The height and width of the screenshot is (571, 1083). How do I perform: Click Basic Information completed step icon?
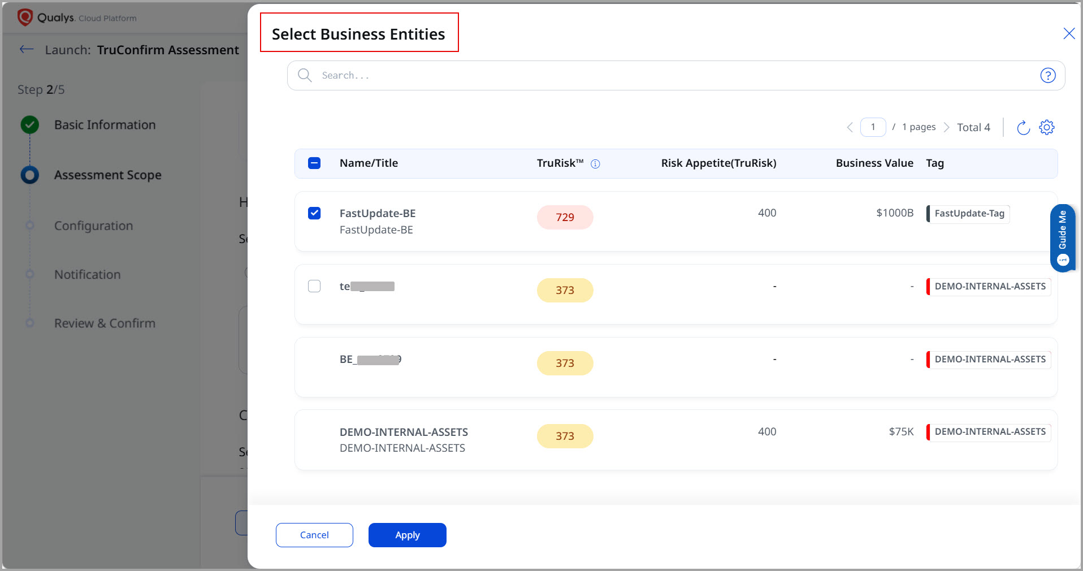[x=30, y=124]
